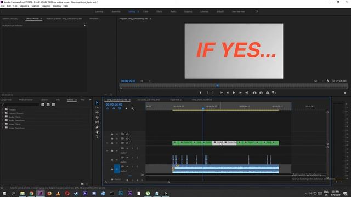Viewport: 351px width, 197px height.
Task: Toggle eye visibility of middle video track
Action: point(127,138)
